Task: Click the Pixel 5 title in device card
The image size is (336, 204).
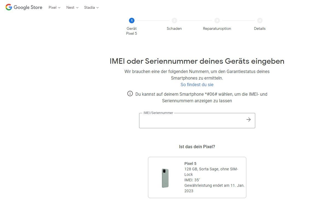Action: coord(190,164)
